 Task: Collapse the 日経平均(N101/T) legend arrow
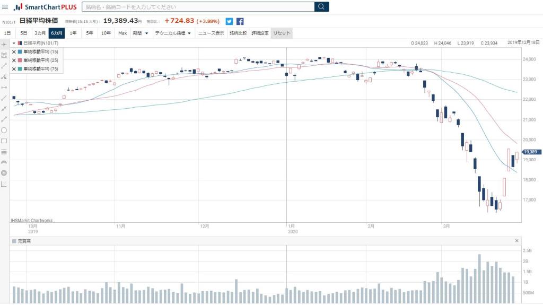coord(14,43)
